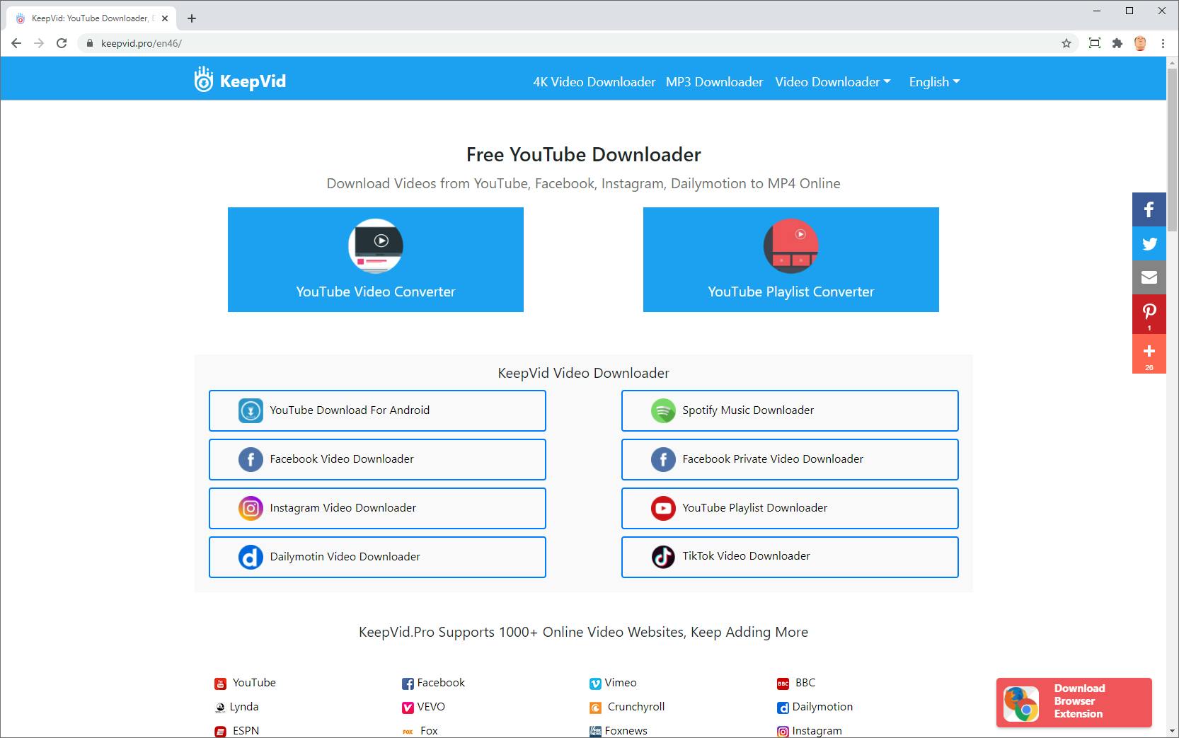Open YouTube Playlist Converter tile
This screenshot has height=738, width=1179.
791,260
